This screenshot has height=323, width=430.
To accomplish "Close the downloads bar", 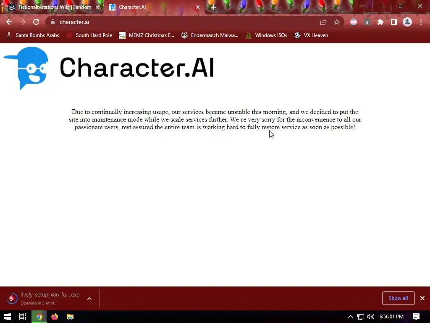I will tap(422, 298).
